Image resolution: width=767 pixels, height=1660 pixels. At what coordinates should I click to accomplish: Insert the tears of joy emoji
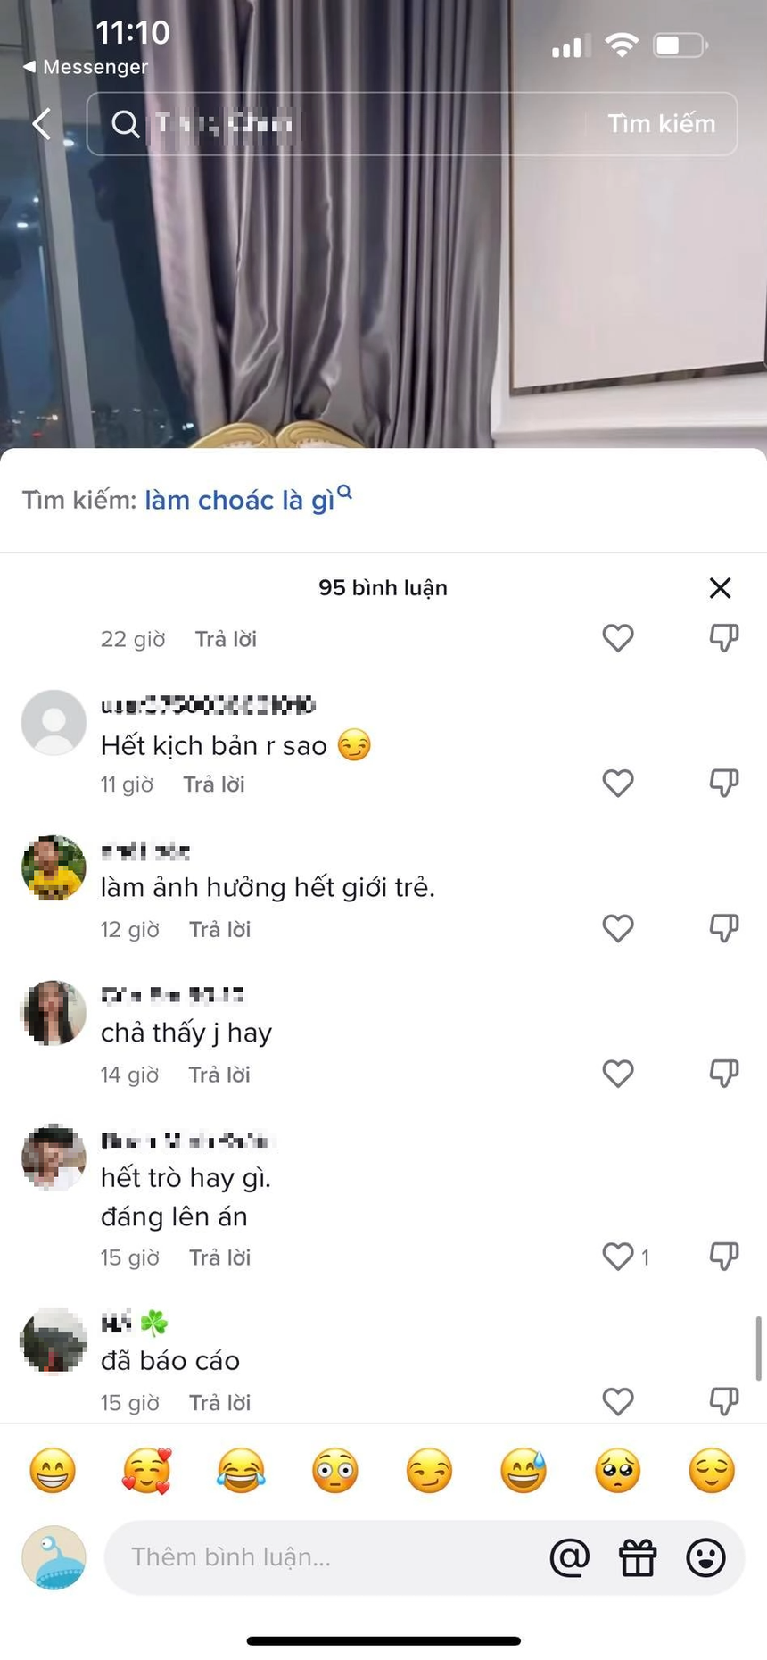tap(241, 1471)
